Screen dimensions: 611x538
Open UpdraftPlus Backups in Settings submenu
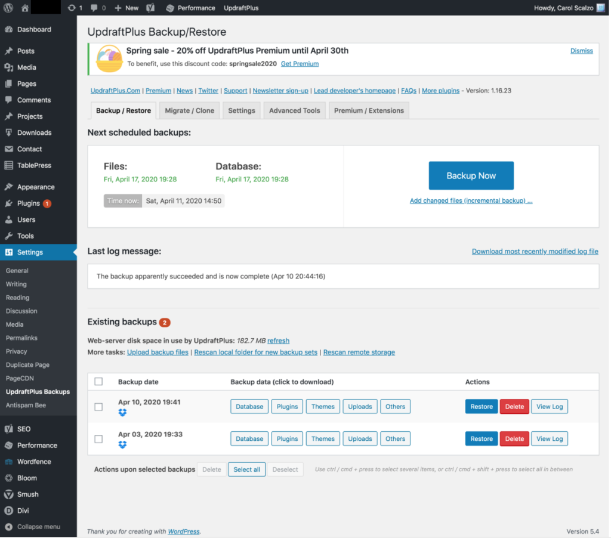pos(38,391)
